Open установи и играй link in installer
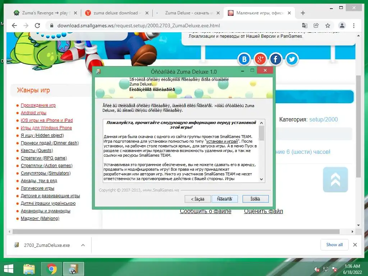The image size is (368, 276). tap(222, 141)
